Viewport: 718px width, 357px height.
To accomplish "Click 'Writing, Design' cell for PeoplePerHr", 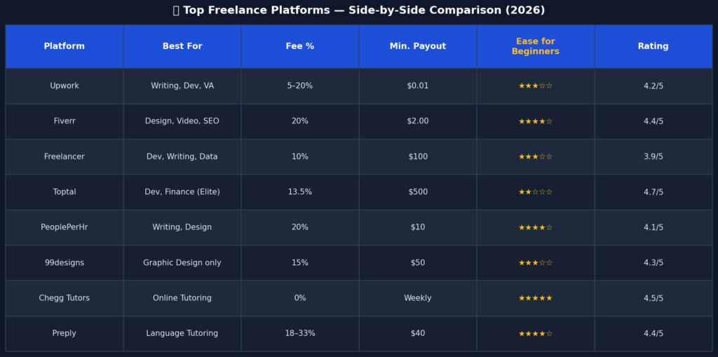I will pos(182,227).
